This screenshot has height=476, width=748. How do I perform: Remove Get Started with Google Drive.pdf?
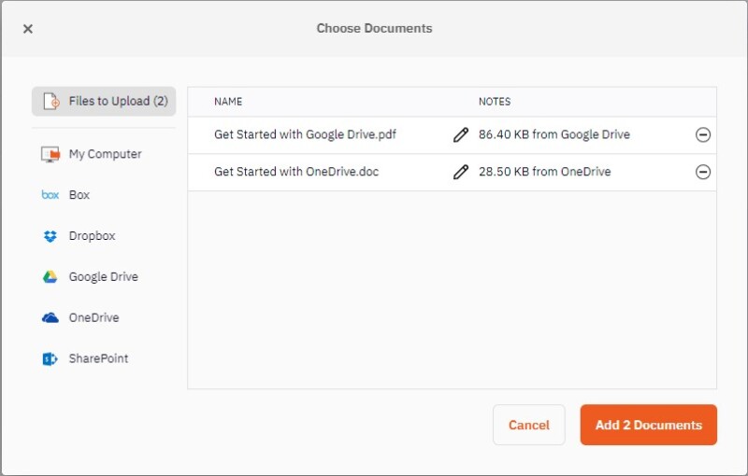703,135
